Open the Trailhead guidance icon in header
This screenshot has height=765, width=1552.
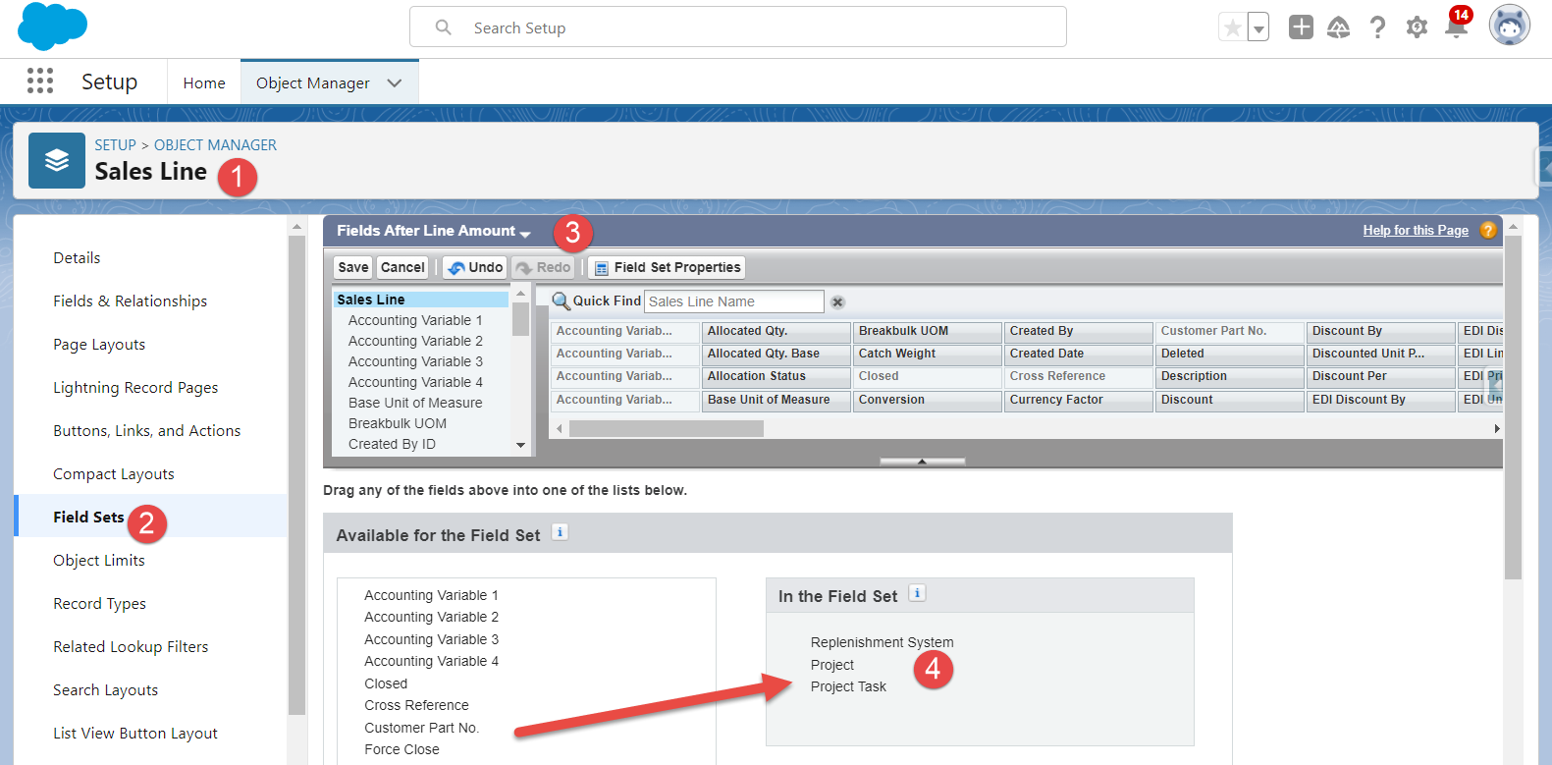[x=1338, y=27]
